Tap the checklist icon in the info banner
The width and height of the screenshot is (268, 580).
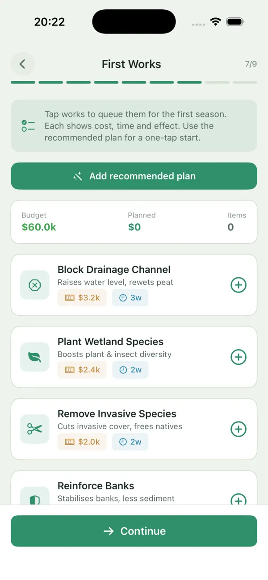(x=28, y=126)
